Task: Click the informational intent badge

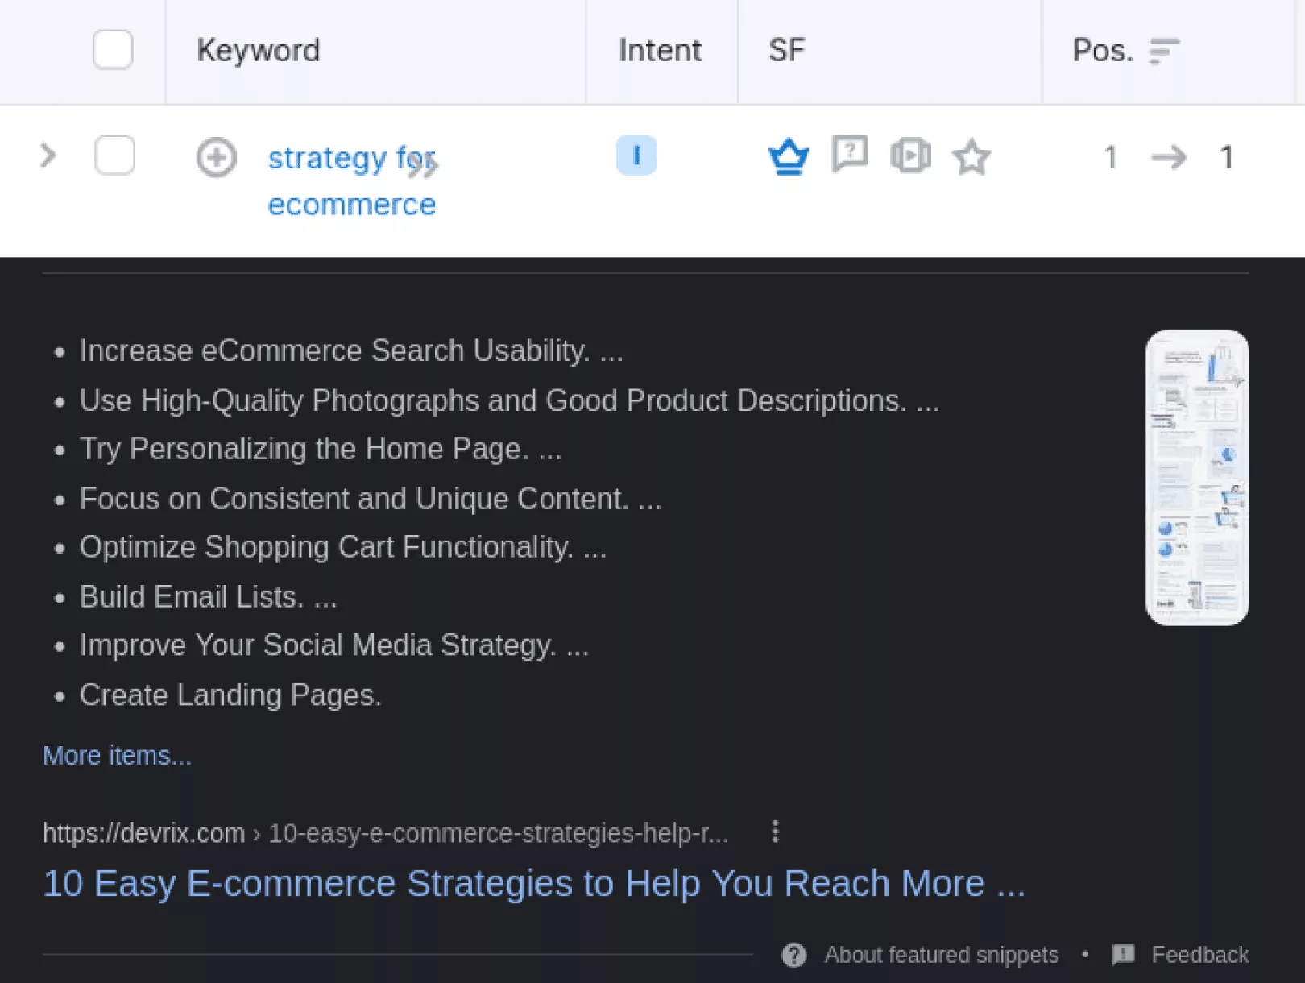Action: tap(636, 155)
